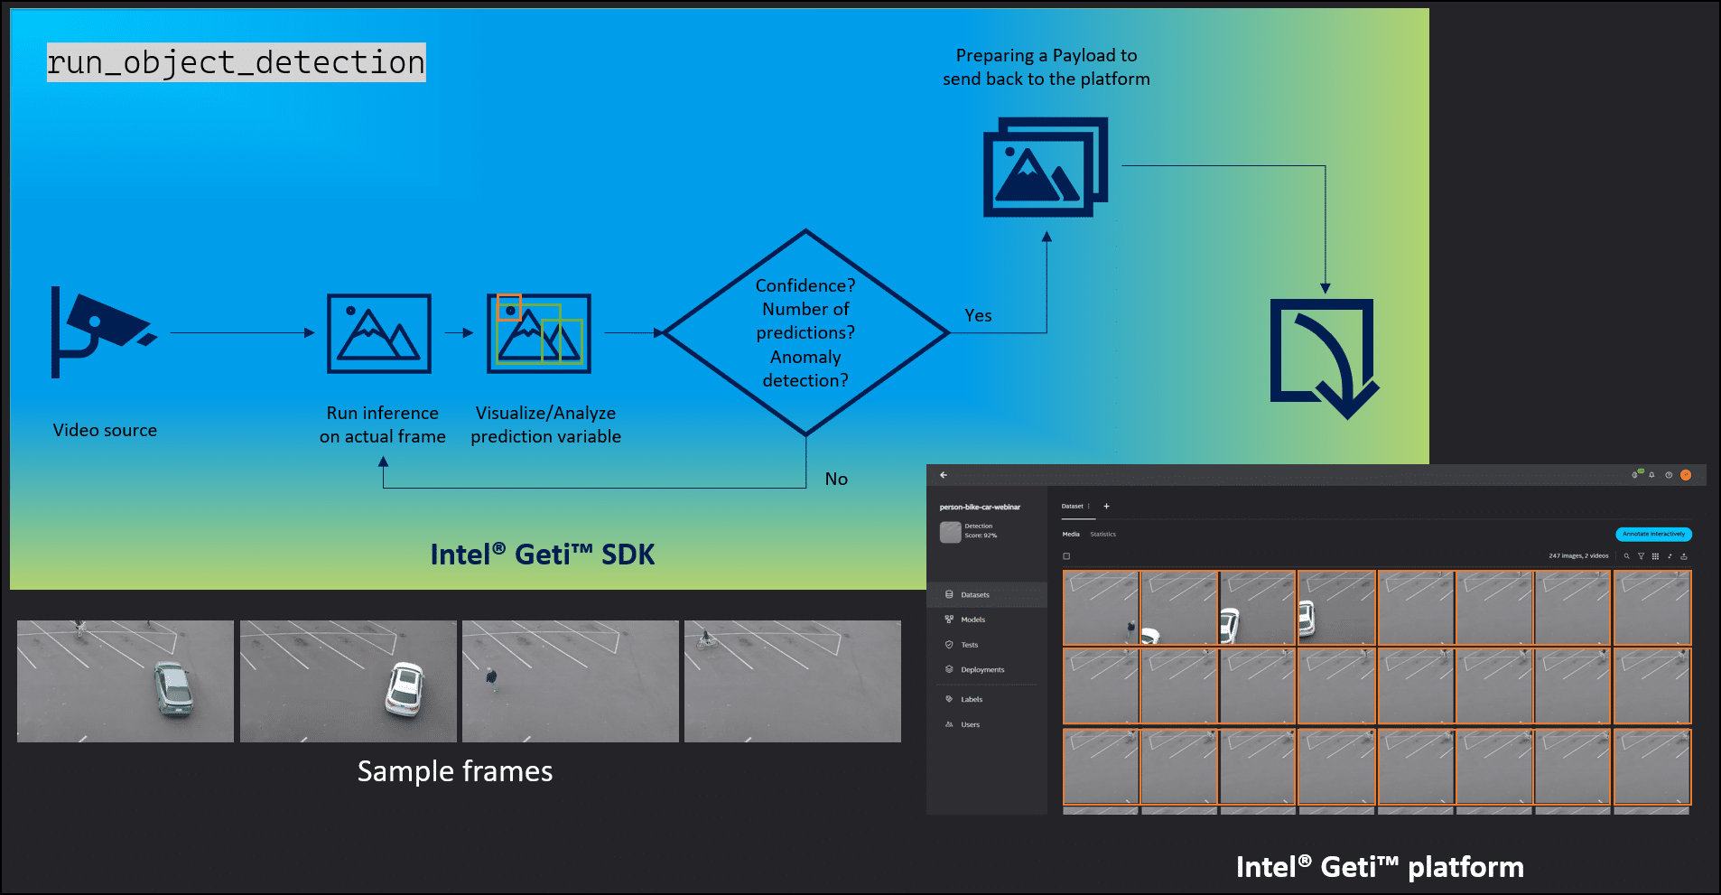The image size is (1721, 895).
Task: Click the Annotate interactively button
Action: tap(1653, 534)
